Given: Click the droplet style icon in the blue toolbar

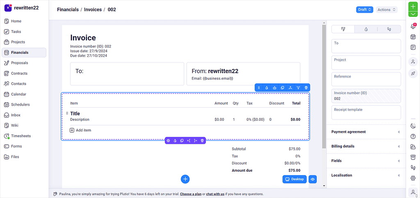Looking at the screenshot, I should click(x=267, y=88).
